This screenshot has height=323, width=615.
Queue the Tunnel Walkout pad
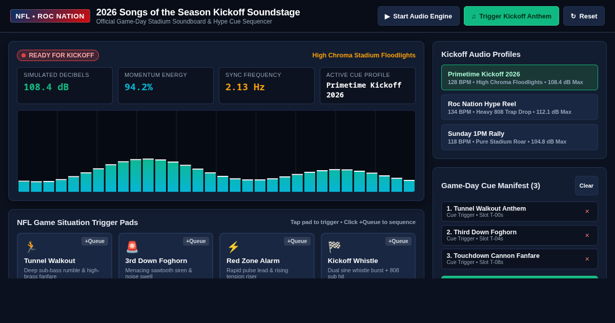(x=95, y=241)
